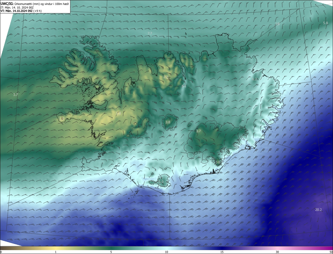Click the 30 tick label on the color bar

tap(277, 252)
